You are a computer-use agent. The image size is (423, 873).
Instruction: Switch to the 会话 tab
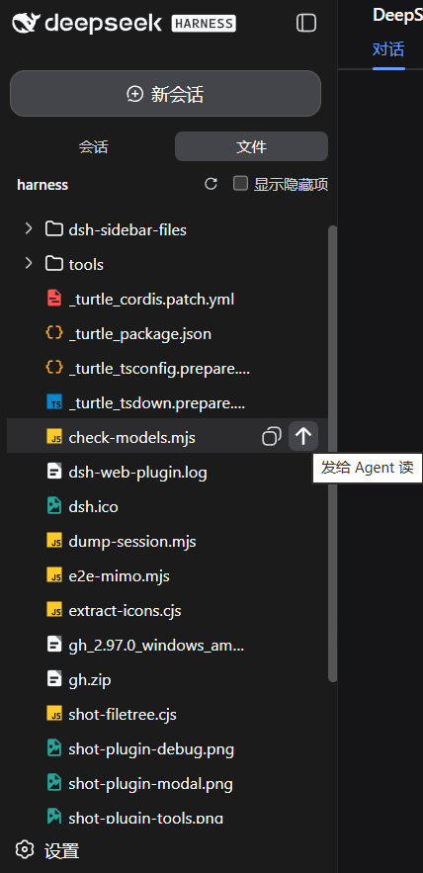[x=93, y=146]
